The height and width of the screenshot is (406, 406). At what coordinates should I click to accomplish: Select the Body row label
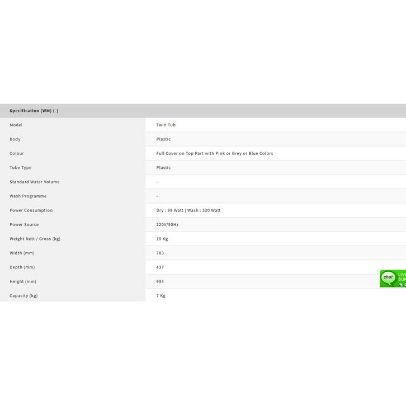(15, 139)
